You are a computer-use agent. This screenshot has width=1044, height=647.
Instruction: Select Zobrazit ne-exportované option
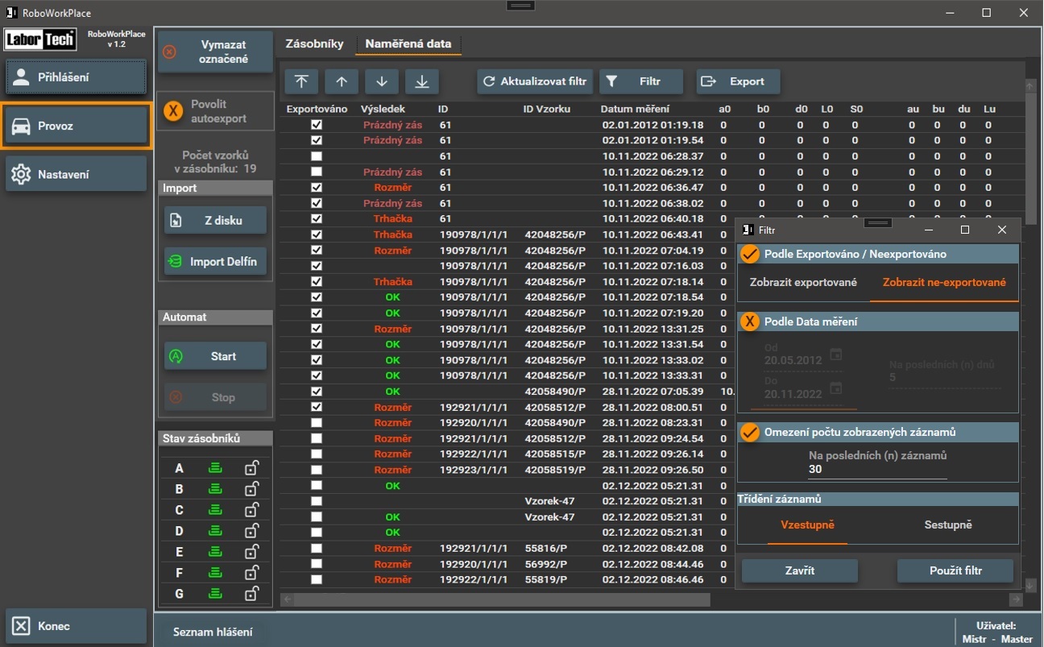pos(944,283)
